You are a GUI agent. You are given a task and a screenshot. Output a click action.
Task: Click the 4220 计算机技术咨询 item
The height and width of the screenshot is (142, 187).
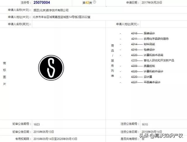point(147,55)
